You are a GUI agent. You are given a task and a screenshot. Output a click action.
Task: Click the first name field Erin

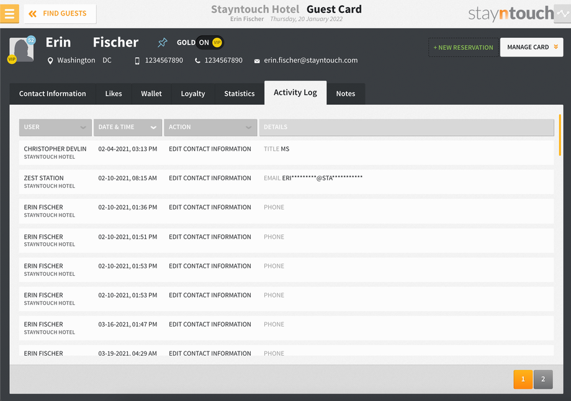(58, 43)
